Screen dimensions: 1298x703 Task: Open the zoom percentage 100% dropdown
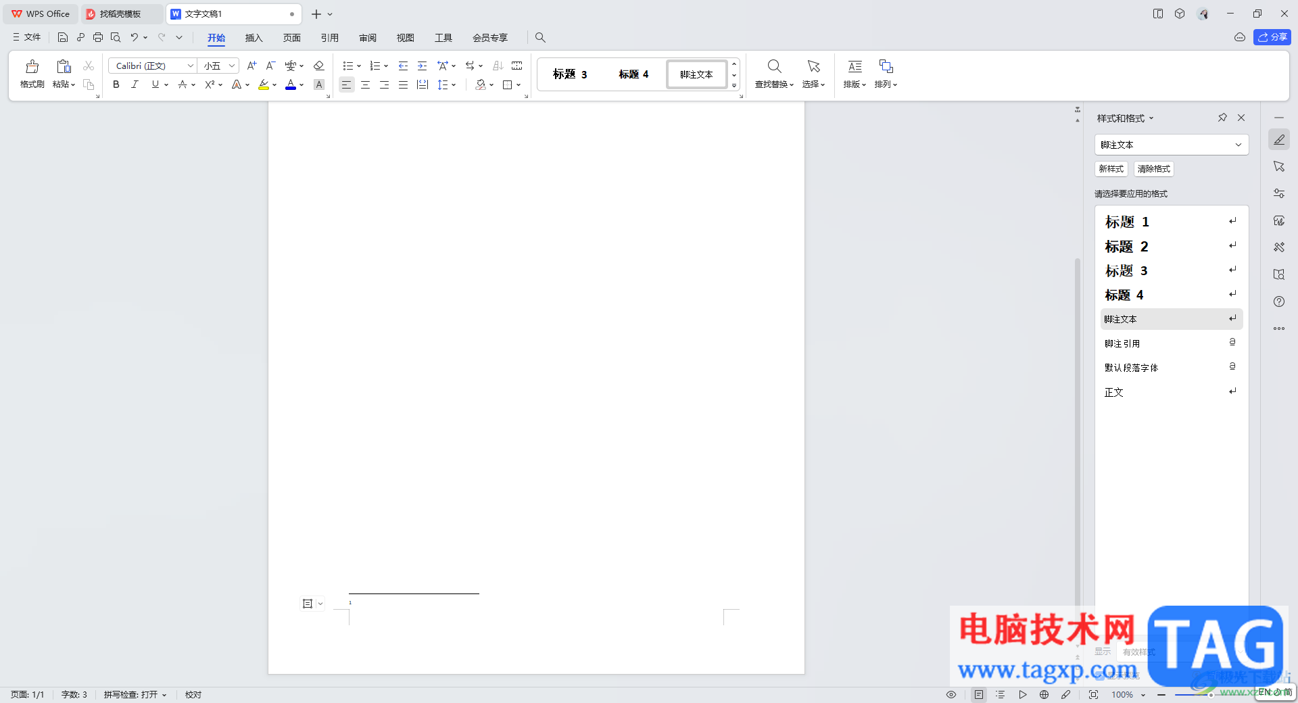(1143, 695)
